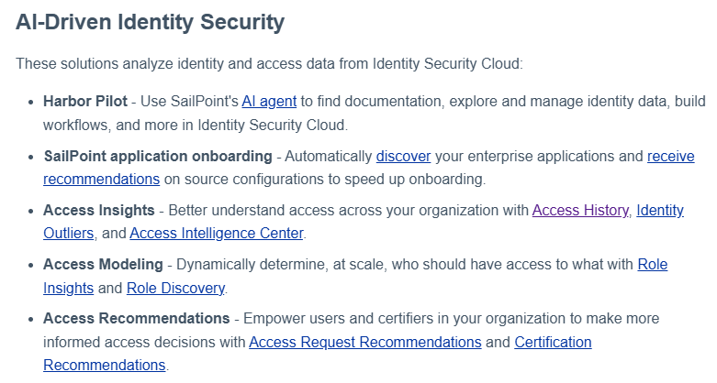
Task: Click the bold Access Insights term
Action: (x=99, y=210)
